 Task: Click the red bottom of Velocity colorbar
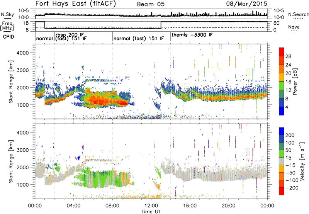coord(282,191)
